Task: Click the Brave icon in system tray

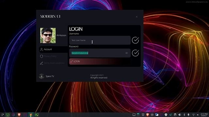Action: pos(147,115)
